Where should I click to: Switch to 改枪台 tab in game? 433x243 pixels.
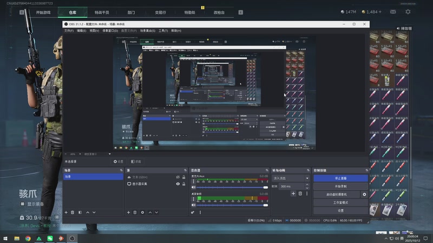219,12
